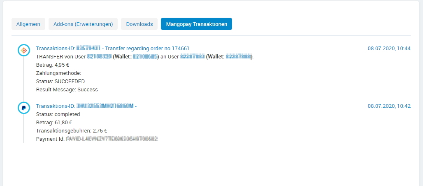The image size is (423, 186).
Task: Open the Allgemein tab
Action: click(28, 24)
